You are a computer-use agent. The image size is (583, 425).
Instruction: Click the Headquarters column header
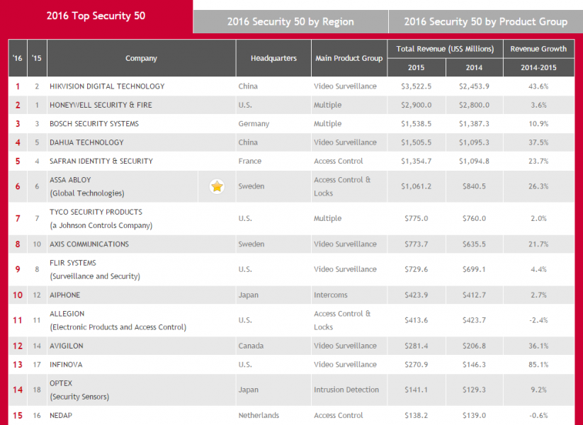[x=273, y=58]
